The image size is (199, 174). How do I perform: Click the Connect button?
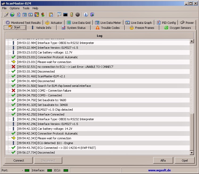19,160
